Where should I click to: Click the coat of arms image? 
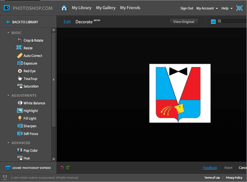click(180, 93)
